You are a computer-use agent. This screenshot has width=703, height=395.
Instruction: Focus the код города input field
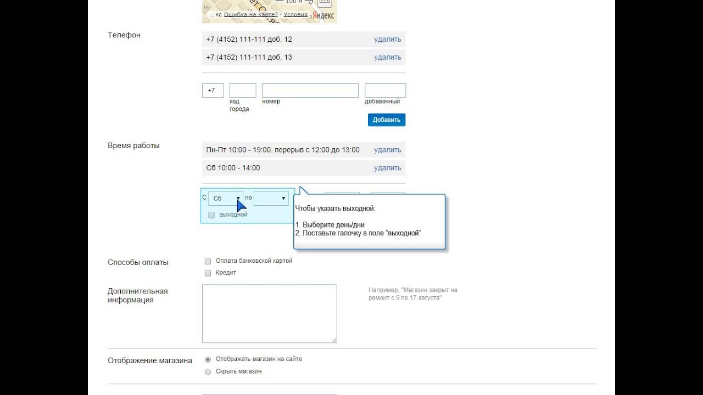point(243,91)
